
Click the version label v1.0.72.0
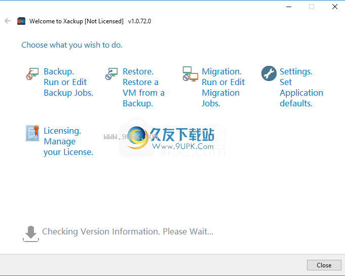pos(139,21)
